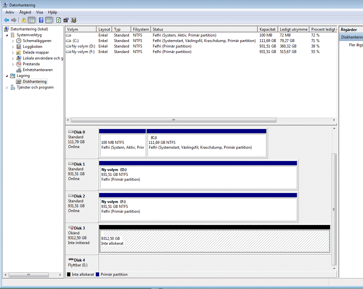Toggle the Show/Hide Console Tree toolbar icon
The height and width of the screenshot is (289, 363).
click(x=31, y=20)
